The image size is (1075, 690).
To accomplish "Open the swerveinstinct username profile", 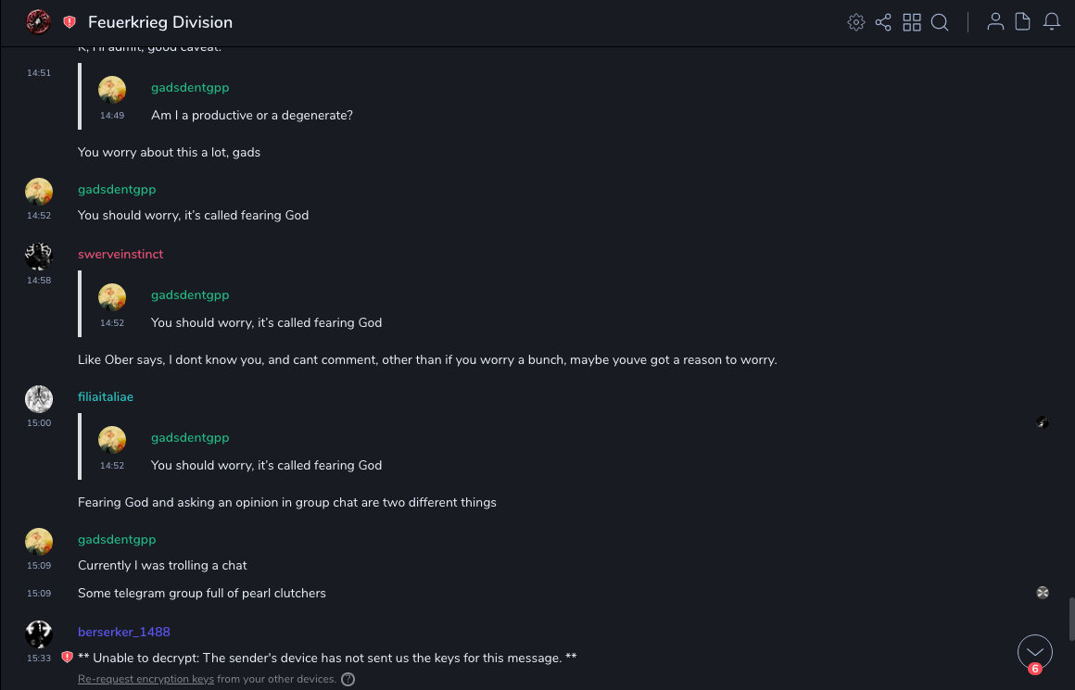I will click(x=120, y=254).
